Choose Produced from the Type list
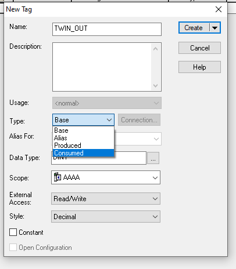236x269 pixels. [83, 146]
